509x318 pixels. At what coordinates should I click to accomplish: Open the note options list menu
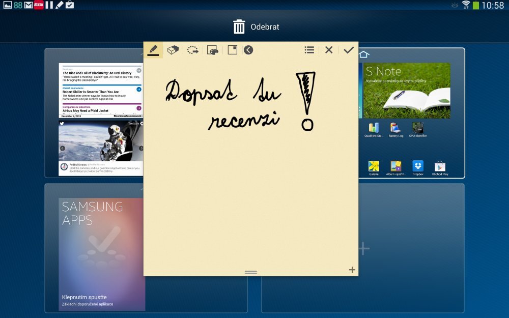coord(309,49)
